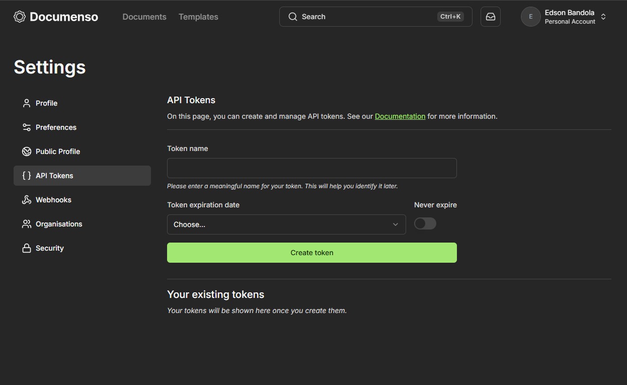Viewport: 627px width, 385px height.
Task: Go to the Templates tab
Action: [198, 17]
